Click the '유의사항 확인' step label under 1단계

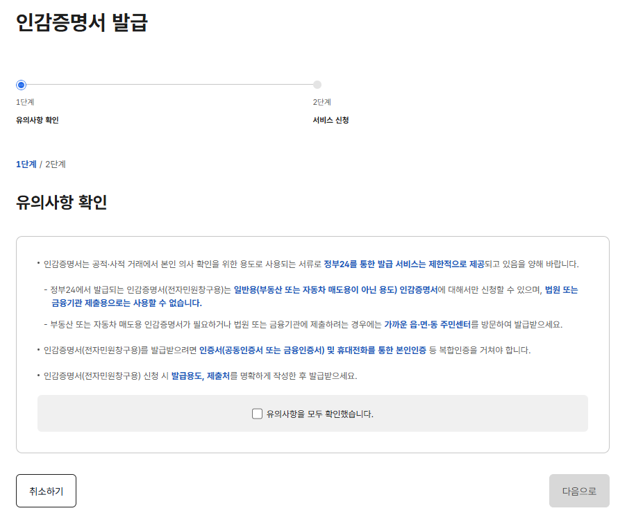pos(37,120)
